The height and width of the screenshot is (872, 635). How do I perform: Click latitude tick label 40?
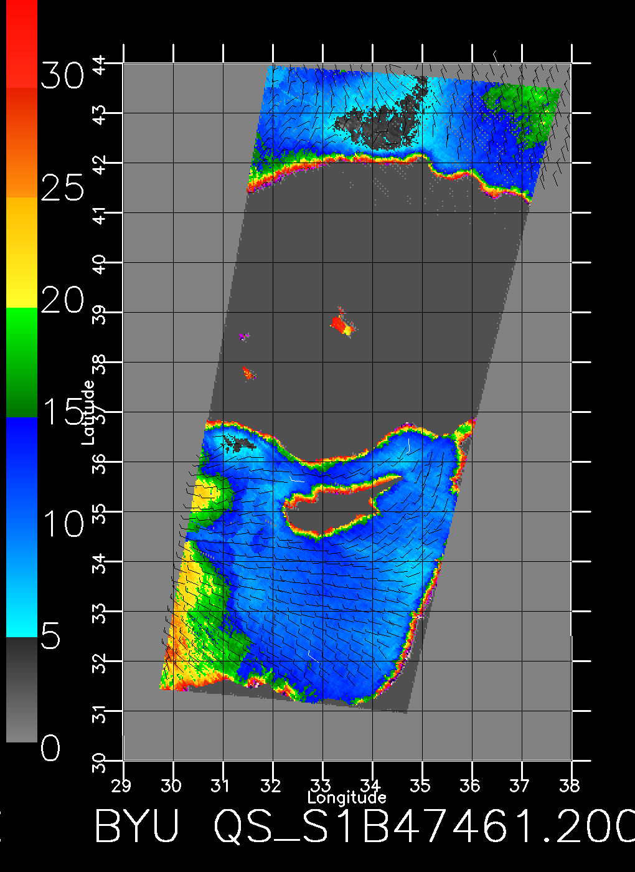click(99, 263)
